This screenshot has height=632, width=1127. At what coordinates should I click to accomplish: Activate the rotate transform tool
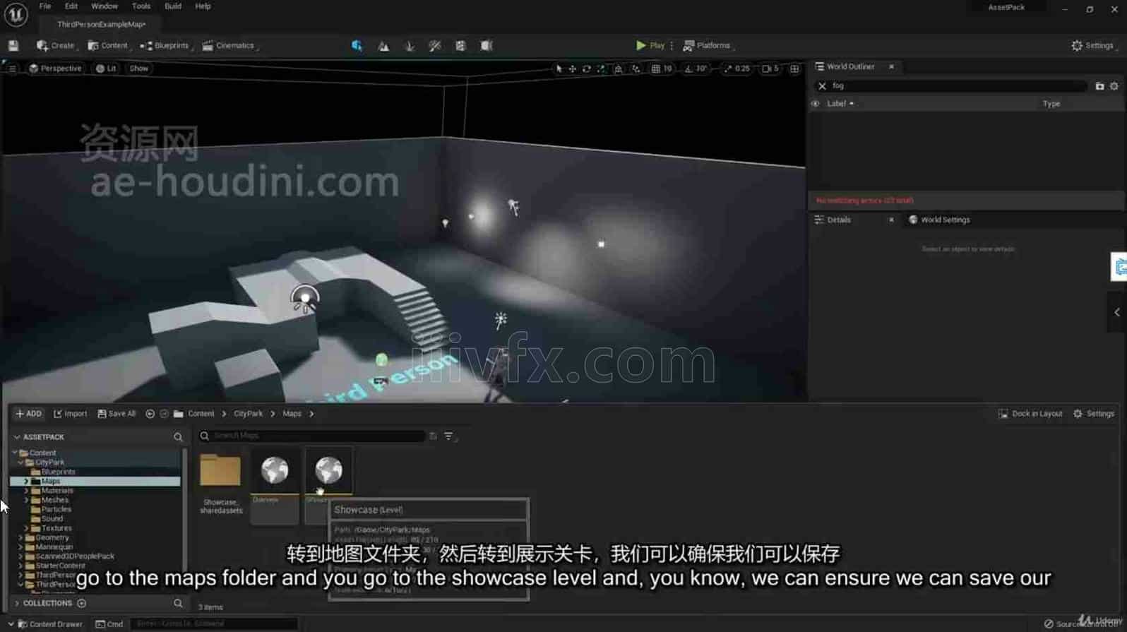[x=586, y=68]
